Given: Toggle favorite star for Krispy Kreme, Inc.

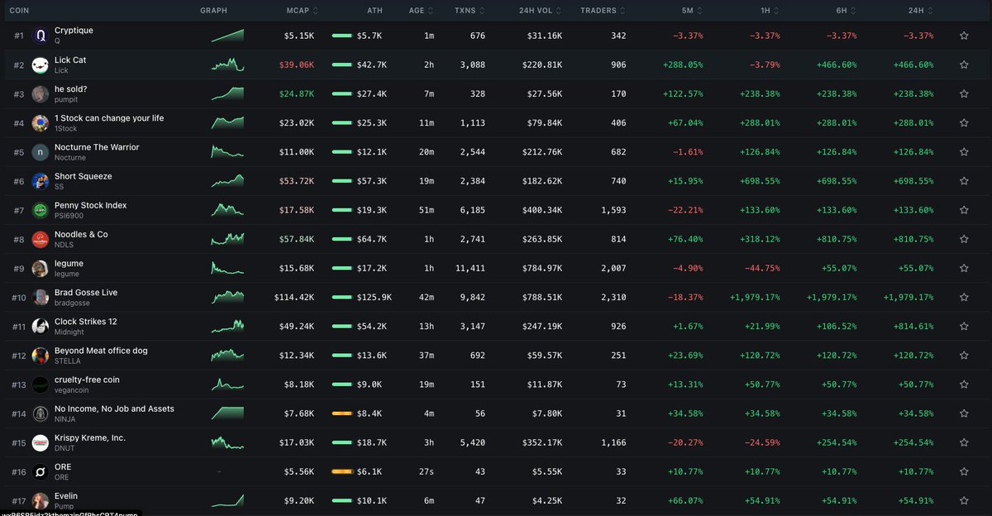Looking at the screenshot, I should tap(964, 443).
